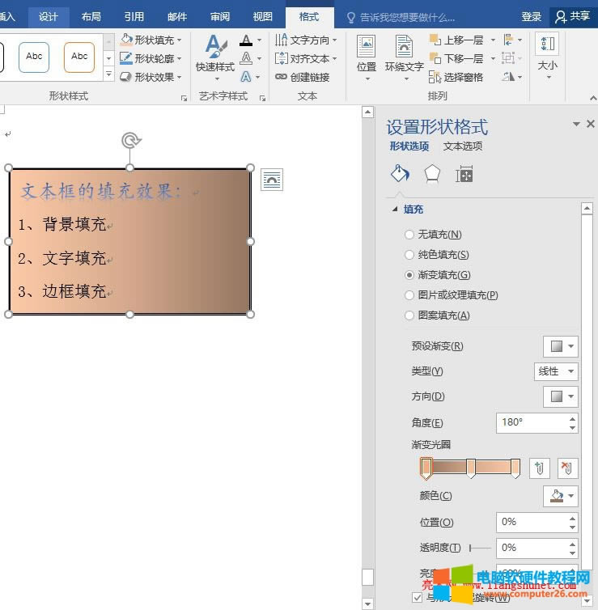Expand the gradient type dropdown showing linear
The image size is (598, 610).
click(557, 371)
